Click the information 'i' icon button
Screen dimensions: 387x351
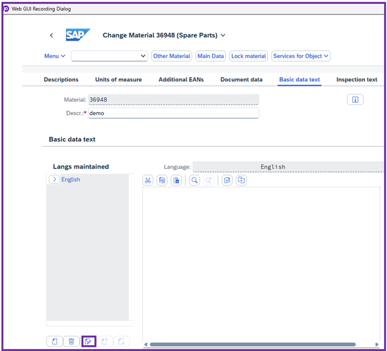[x=355, y=99]
